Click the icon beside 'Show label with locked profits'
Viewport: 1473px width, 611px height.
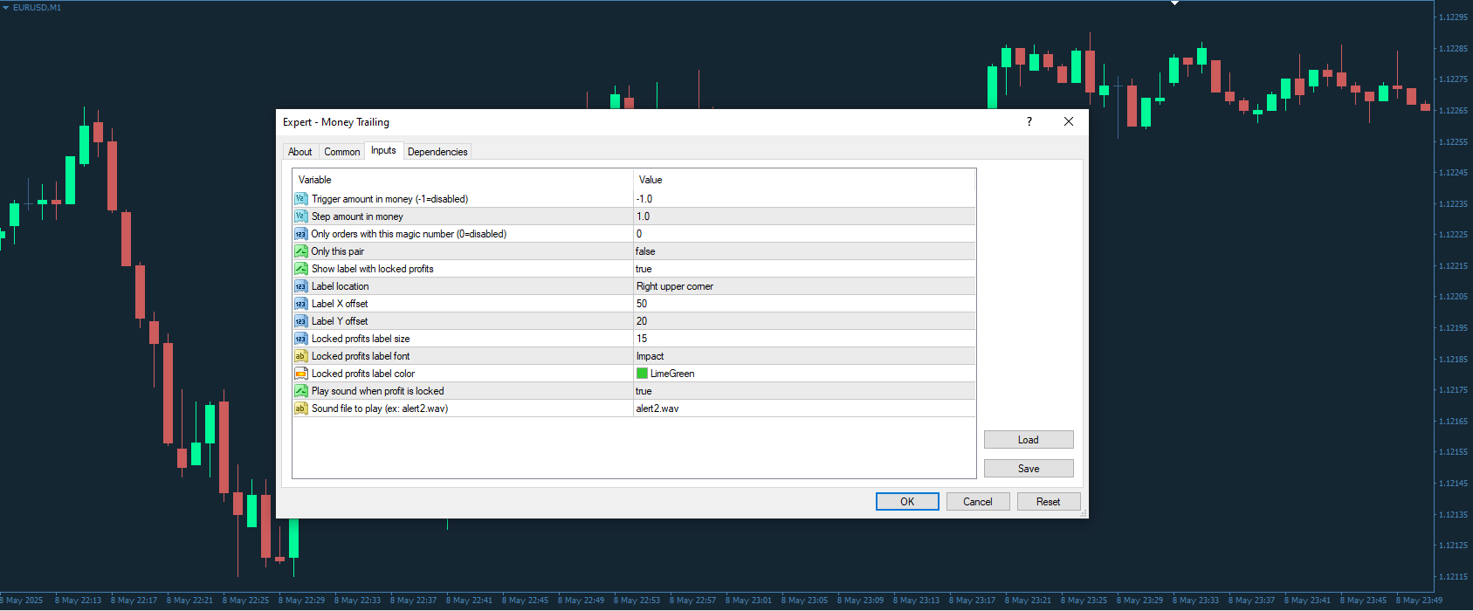(301, 269)
